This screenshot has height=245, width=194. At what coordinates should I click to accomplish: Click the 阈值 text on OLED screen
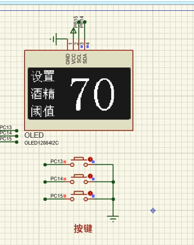[x=43, y=111]
